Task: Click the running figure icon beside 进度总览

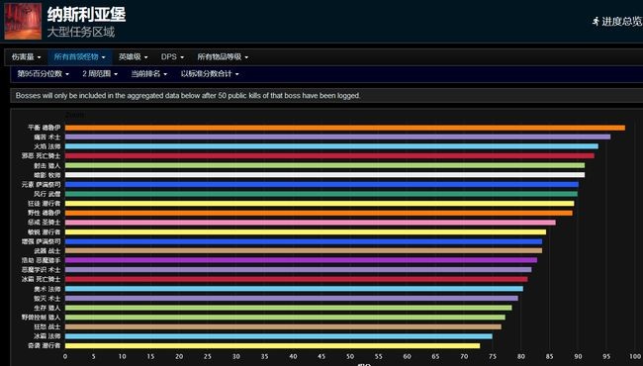Action: coord(596,22)
